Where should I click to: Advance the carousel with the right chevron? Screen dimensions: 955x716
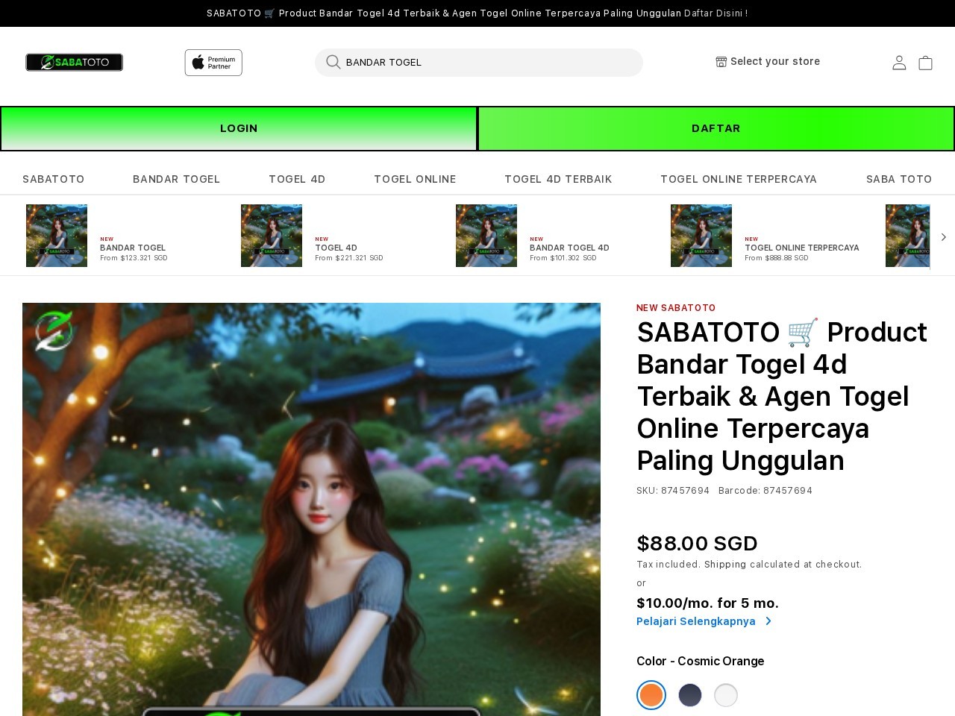pos(943,236)
